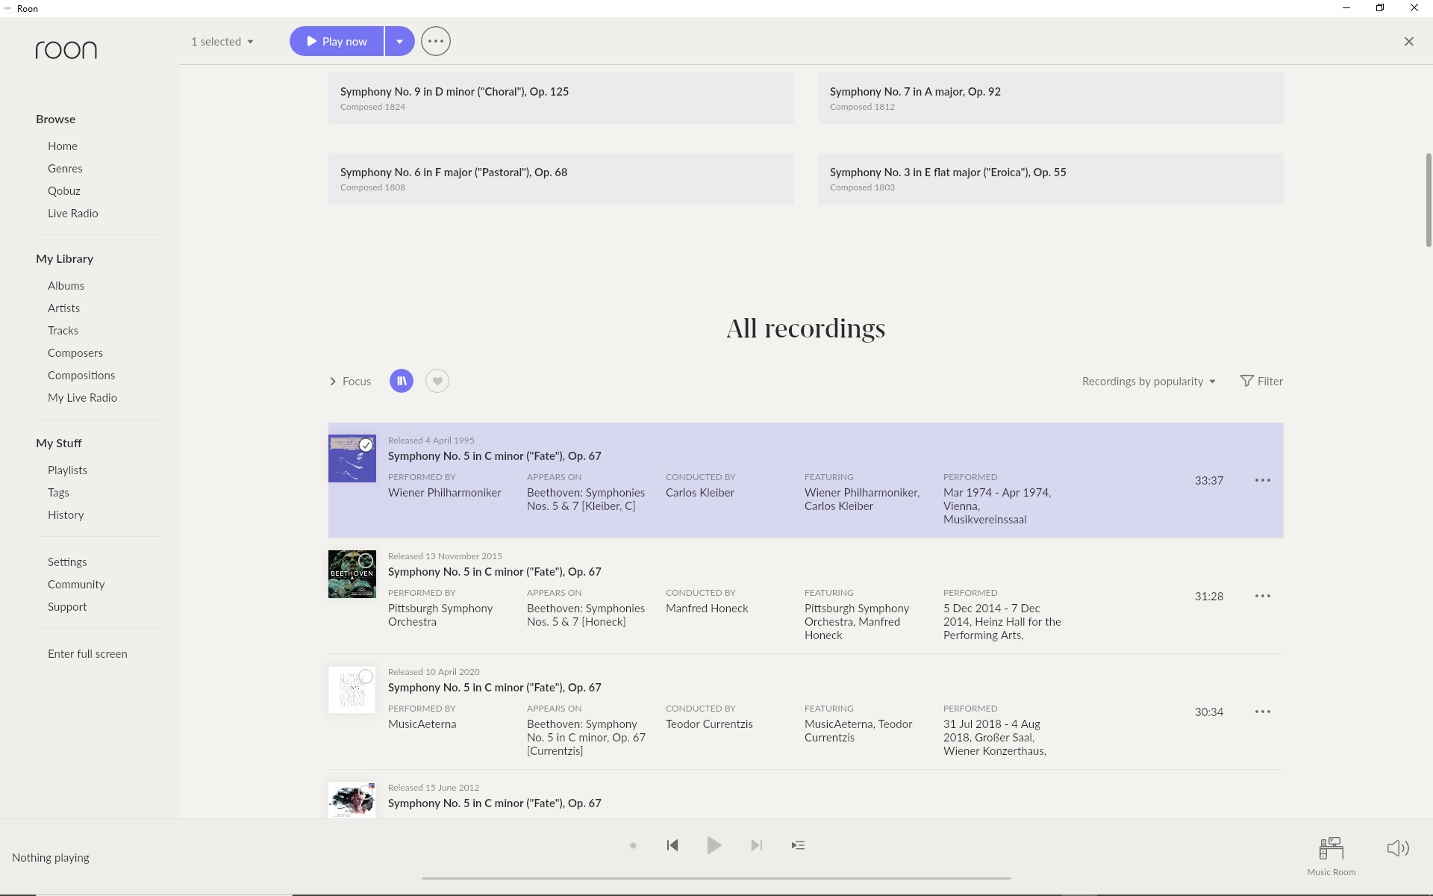This screenshot has width=1433, height=896.
Task: Click the 33:37 duration text
Action: (1209, 481)
